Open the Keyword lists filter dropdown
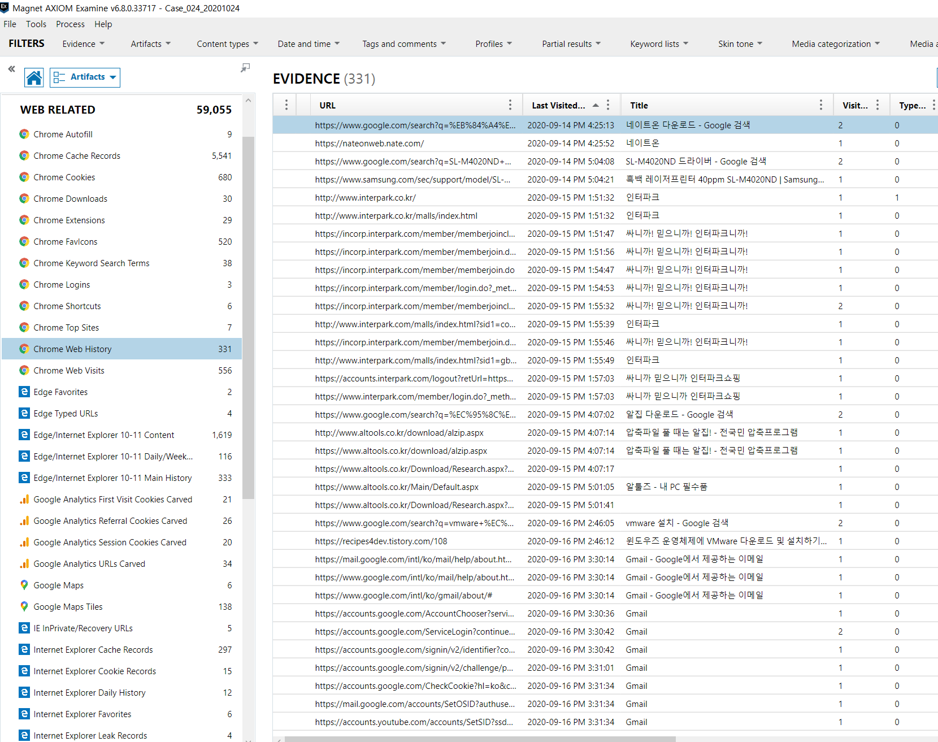The height and width of the screenshot is (742, 938). pos(659,44)
